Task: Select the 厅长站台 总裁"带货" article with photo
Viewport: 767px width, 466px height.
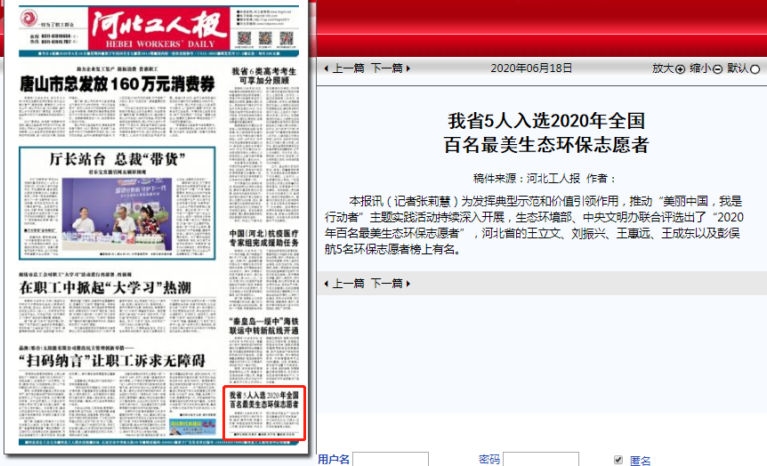Action: coord(117,161)
